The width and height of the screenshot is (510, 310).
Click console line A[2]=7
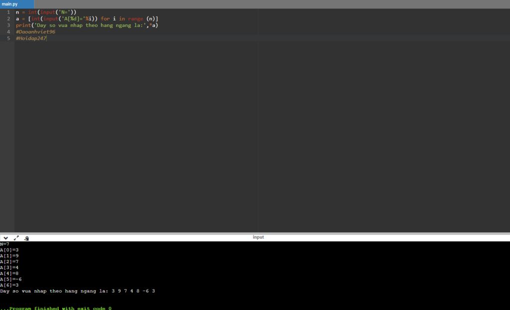(9, 262)
